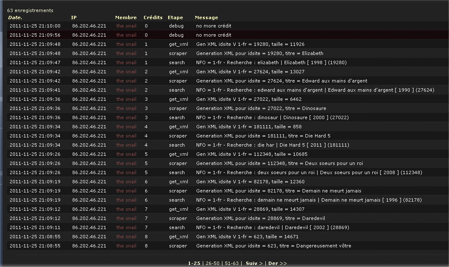Screen dimensions: 449x267
Task: Go to records page 51-63
Action: coord(232,263)
